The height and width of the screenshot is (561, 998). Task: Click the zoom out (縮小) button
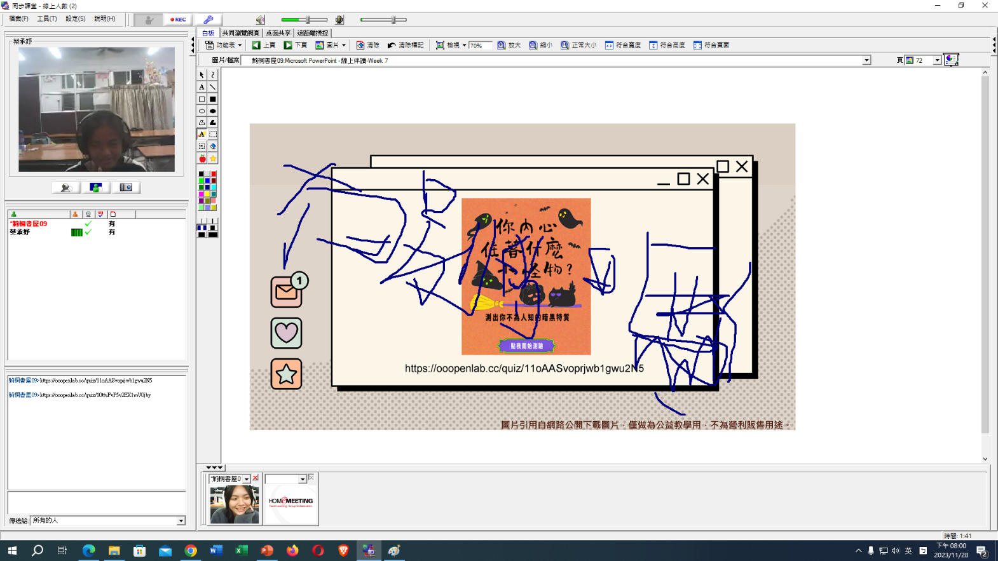point(540,45)
